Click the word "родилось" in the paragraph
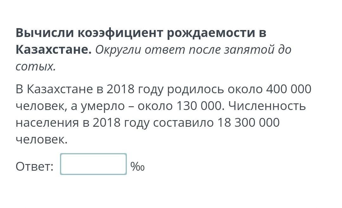 point(195,89)
